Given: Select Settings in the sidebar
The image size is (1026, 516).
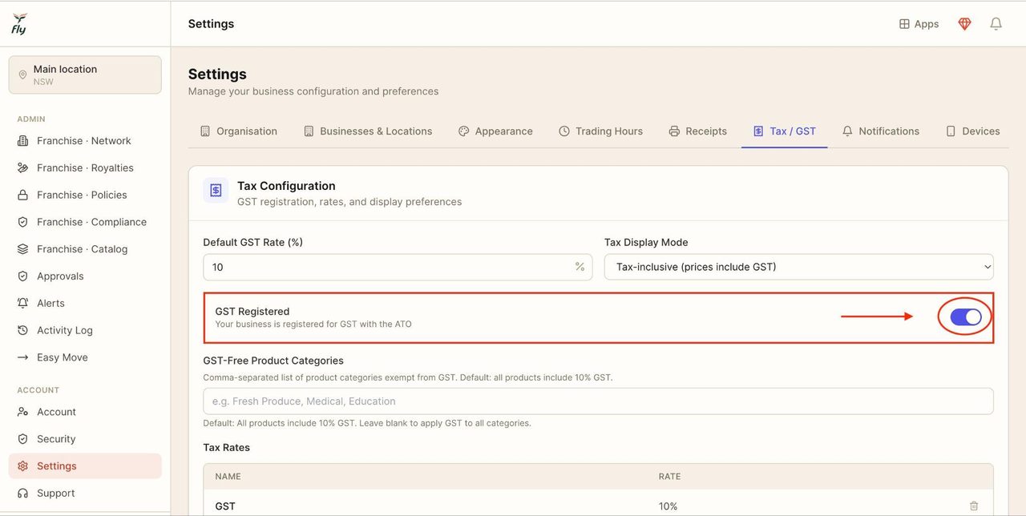Looking at the screenshot, I should (85, 466).
